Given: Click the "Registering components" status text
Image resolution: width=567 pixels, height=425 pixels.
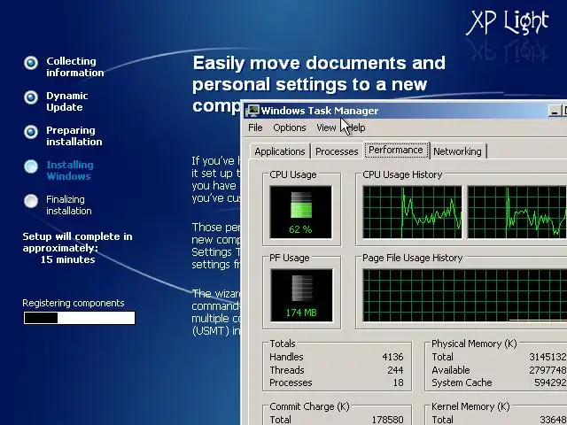Looking at the screenshot, I should 74,303.
